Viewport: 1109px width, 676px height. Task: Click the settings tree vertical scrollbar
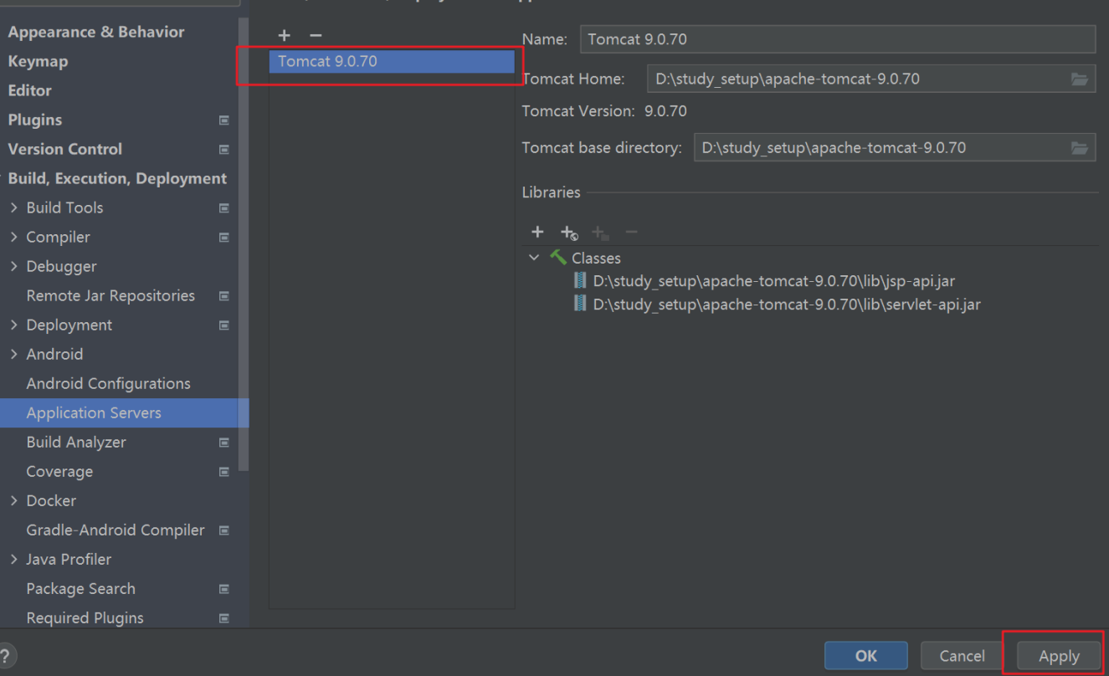[x=244, y=243]
